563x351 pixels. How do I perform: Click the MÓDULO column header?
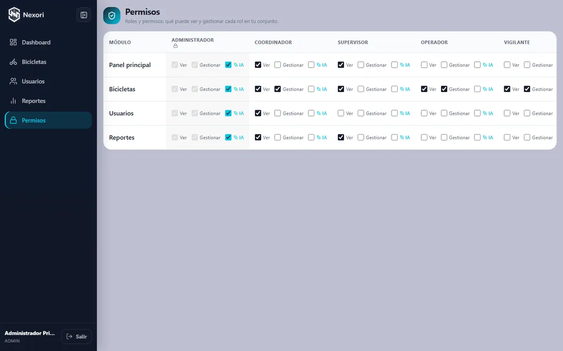click(120, 42)
